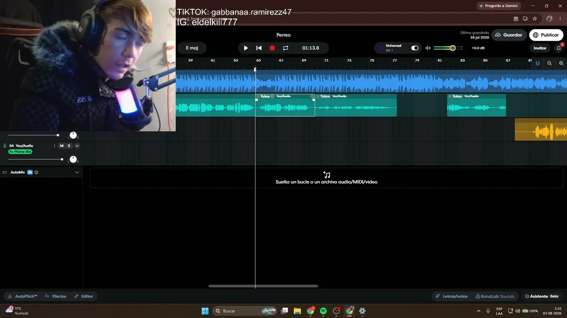
Task: Open the Chrome three-dot menu
Action: [560, 19]
